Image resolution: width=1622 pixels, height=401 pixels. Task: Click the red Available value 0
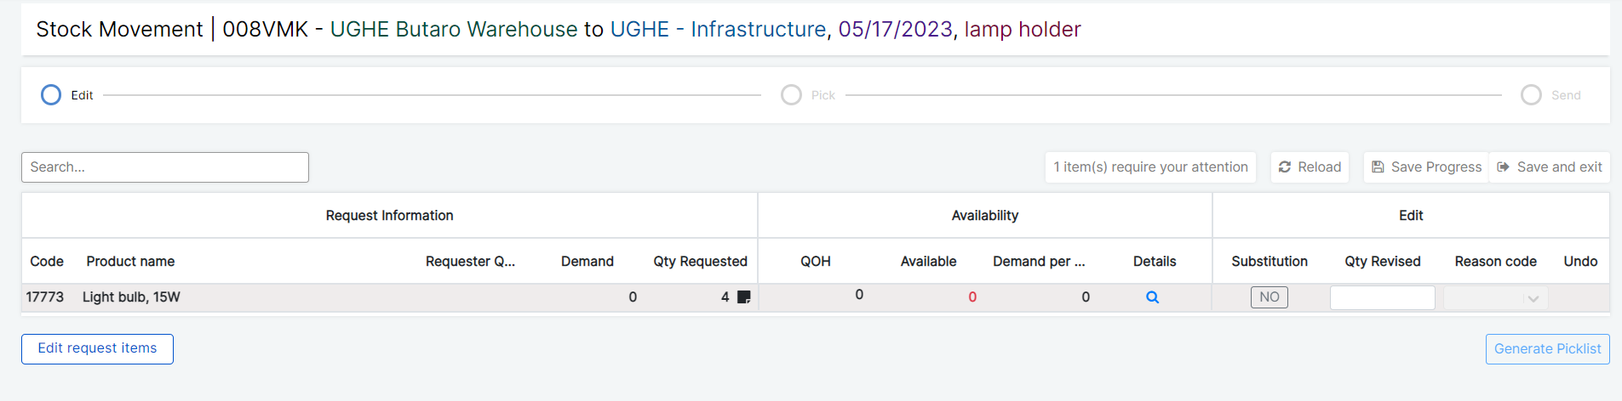tap(972, 297)
